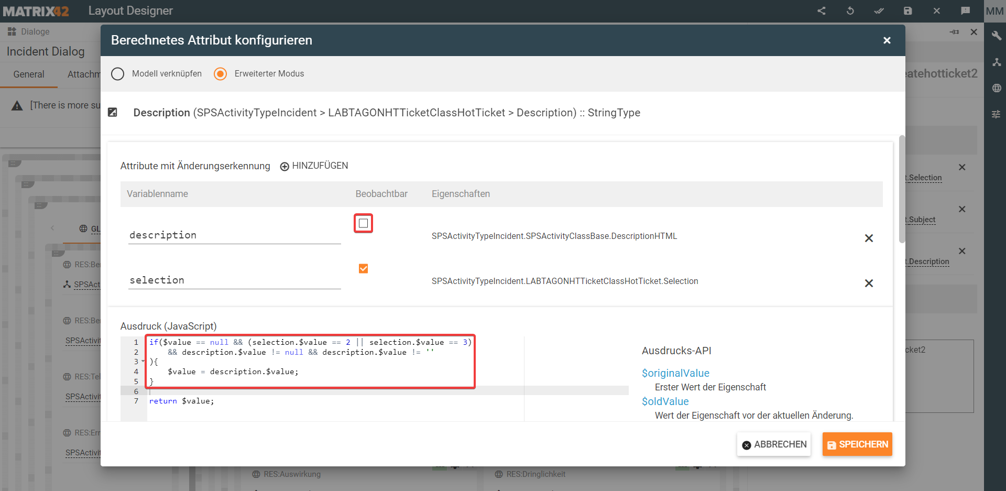Click HINZUFÜGEN to add attribute

314,166
